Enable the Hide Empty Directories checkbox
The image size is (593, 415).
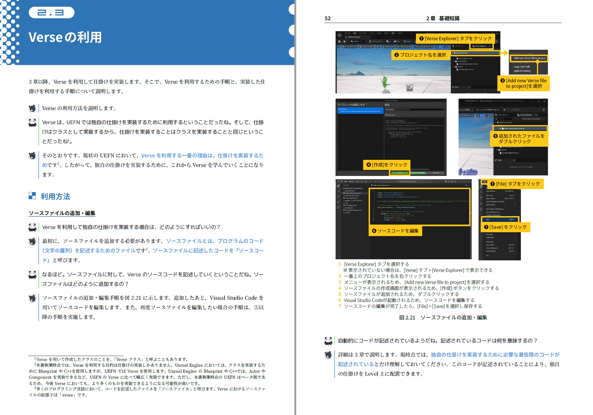(x=520, y=119)
